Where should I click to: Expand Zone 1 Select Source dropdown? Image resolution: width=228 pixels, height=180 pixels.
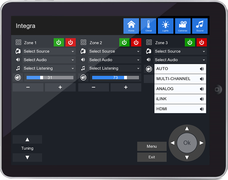click(x=49, y=51)
